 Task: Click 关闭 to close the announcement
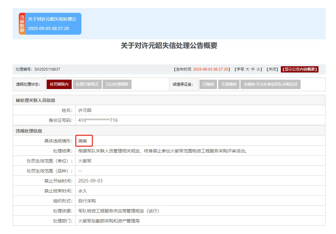272,69
